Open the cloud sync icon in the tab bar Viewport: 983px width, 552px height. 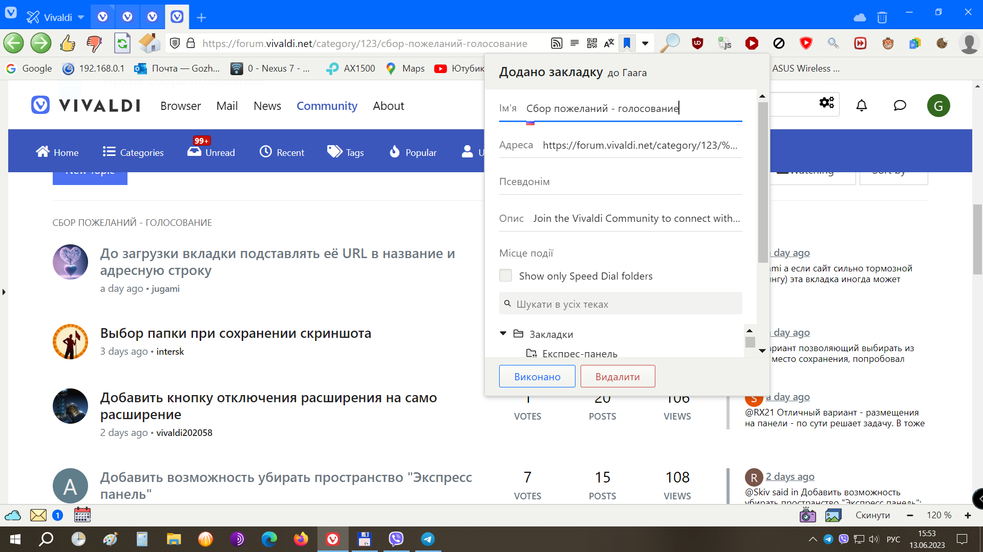[x=860, y=18]
